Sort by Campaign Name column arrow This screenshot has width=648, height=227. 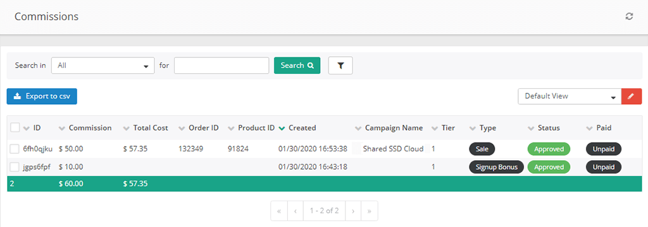pyautogui.click(x=358, y=129)
